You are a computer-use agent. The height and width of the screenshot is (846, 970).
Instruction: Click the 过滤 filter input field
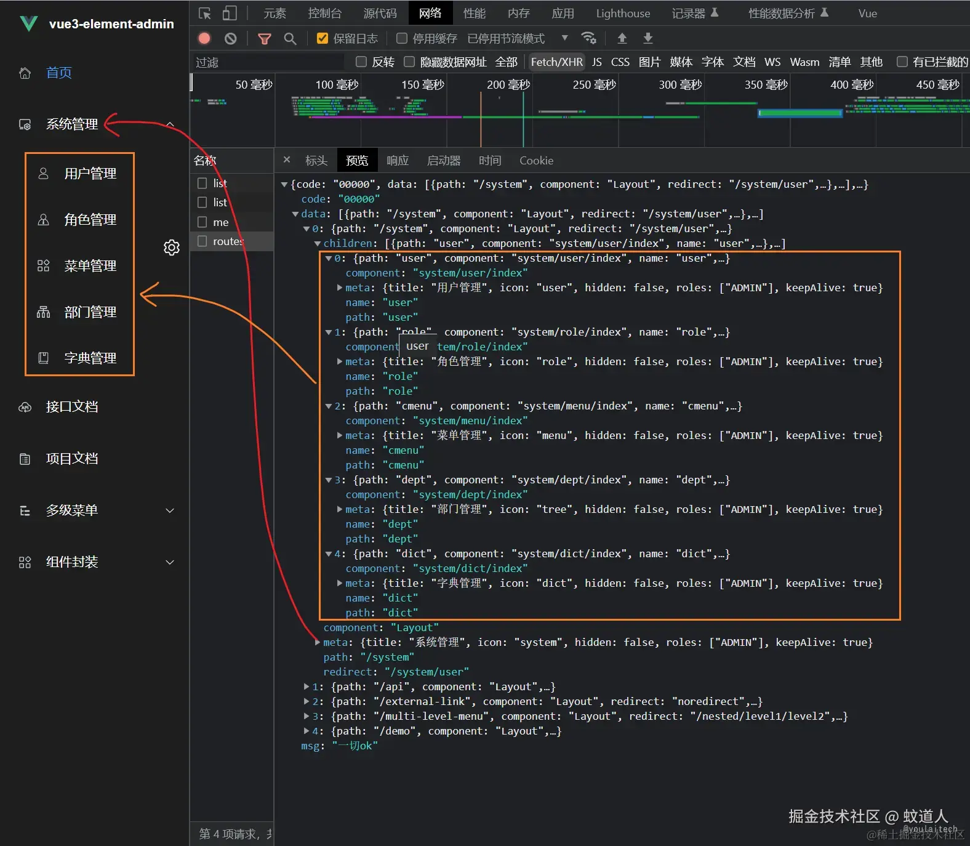[x=268, y=62]
